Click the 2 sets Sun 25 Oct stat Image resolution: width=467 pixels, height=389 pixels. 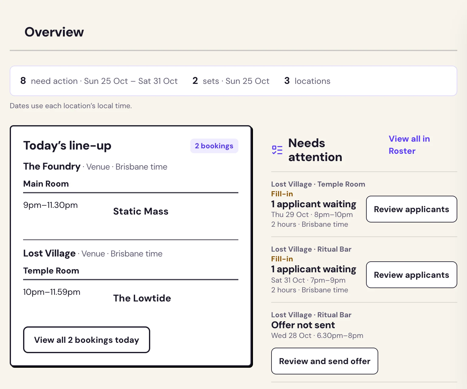[x=231, y=81]
